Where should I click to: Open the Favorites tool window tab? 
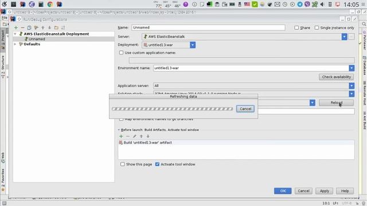(3, 180)
